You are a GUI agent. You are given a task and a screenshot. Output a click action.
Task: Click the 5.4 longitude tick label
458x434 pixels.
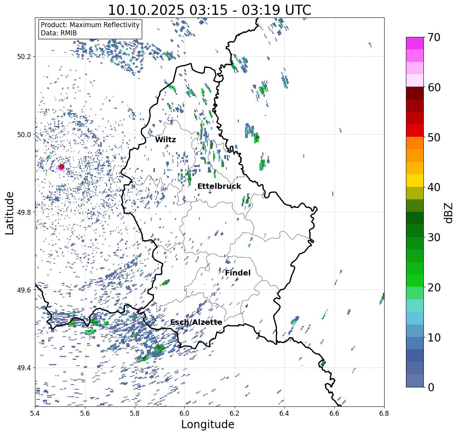point(35,413)
